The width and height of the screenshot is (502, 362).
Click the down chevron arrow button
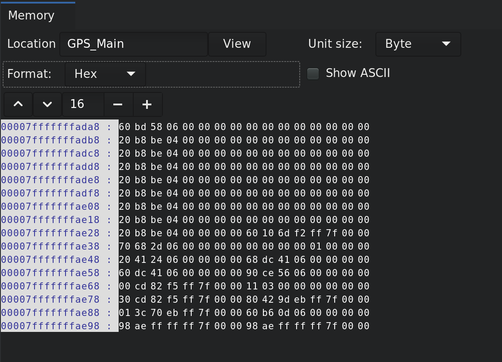tap(47, 104)
